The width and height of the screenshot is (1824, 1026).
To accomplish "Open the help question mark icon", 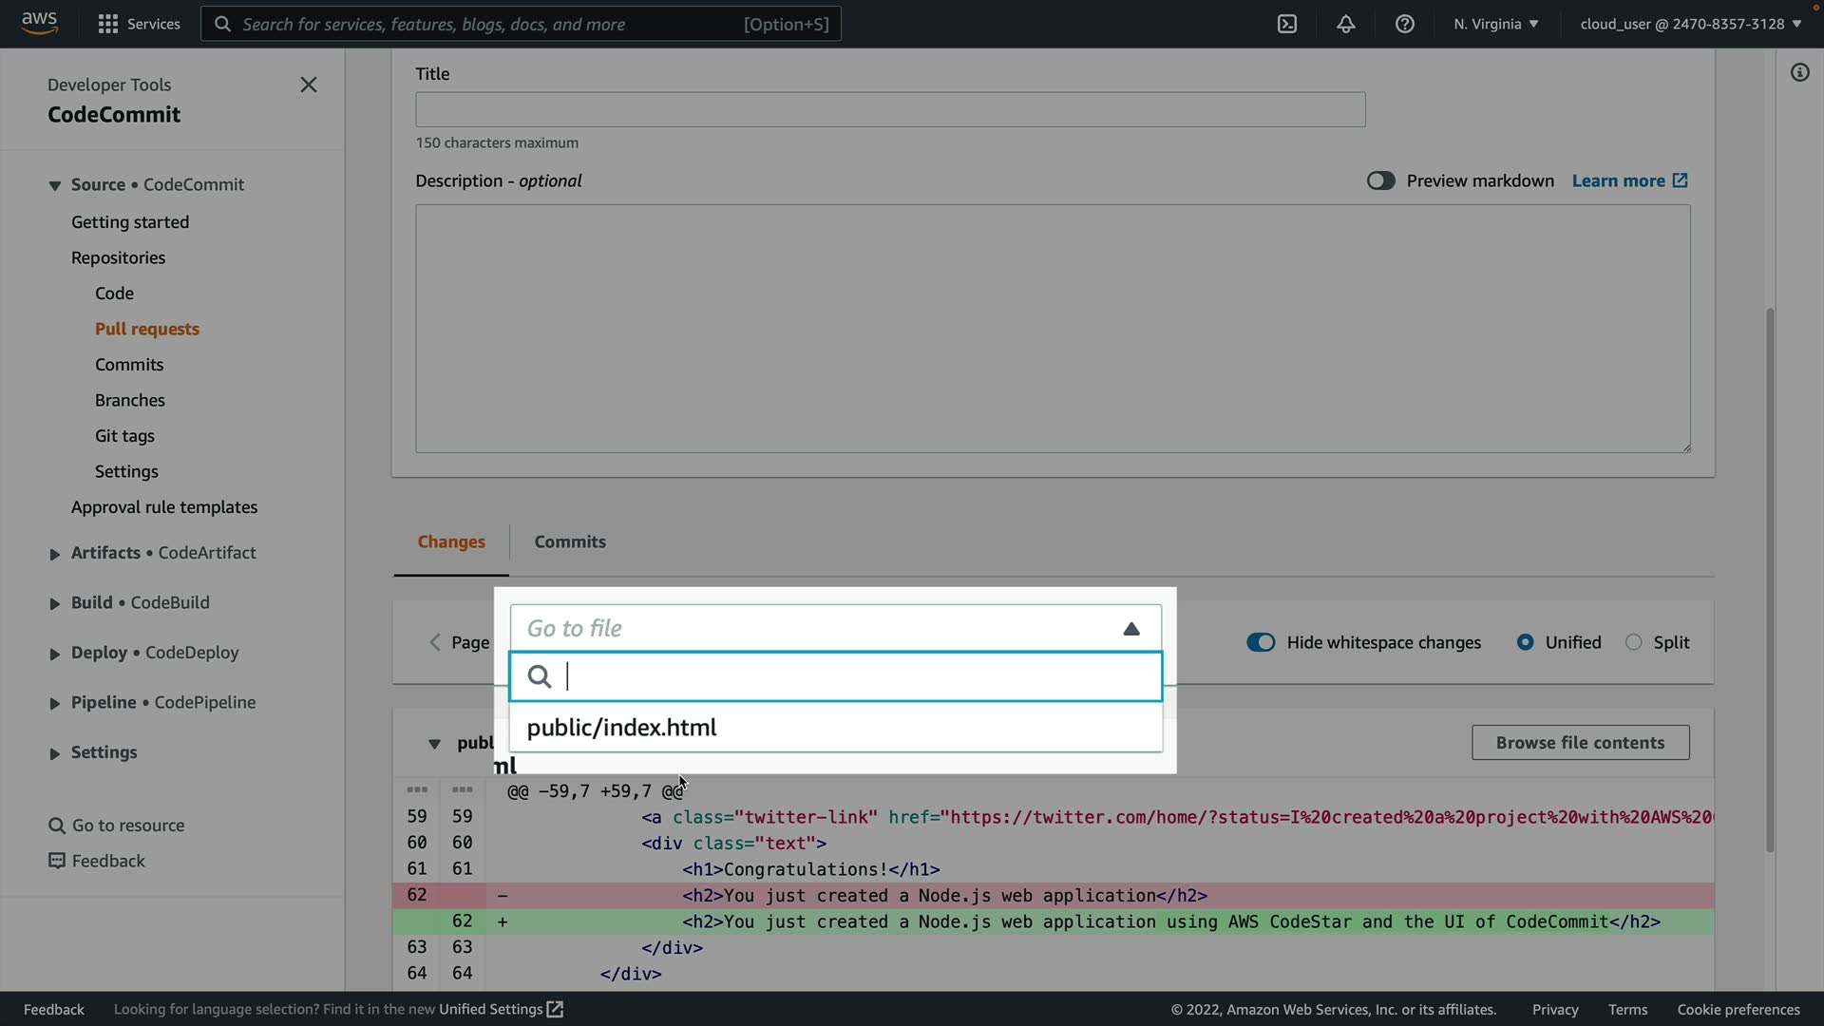I will coord(1404,24).
